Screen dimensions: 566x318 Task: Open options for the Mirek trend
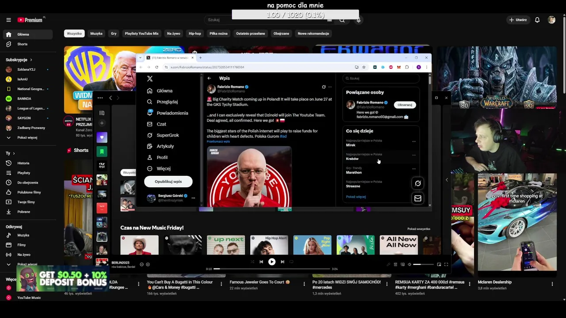(414, 141)
